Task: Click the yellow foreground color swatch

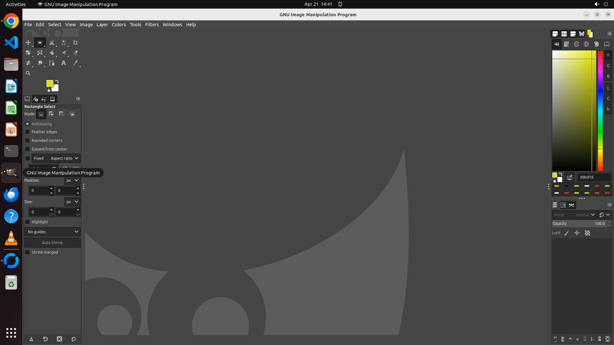Action: pos(50,83)
